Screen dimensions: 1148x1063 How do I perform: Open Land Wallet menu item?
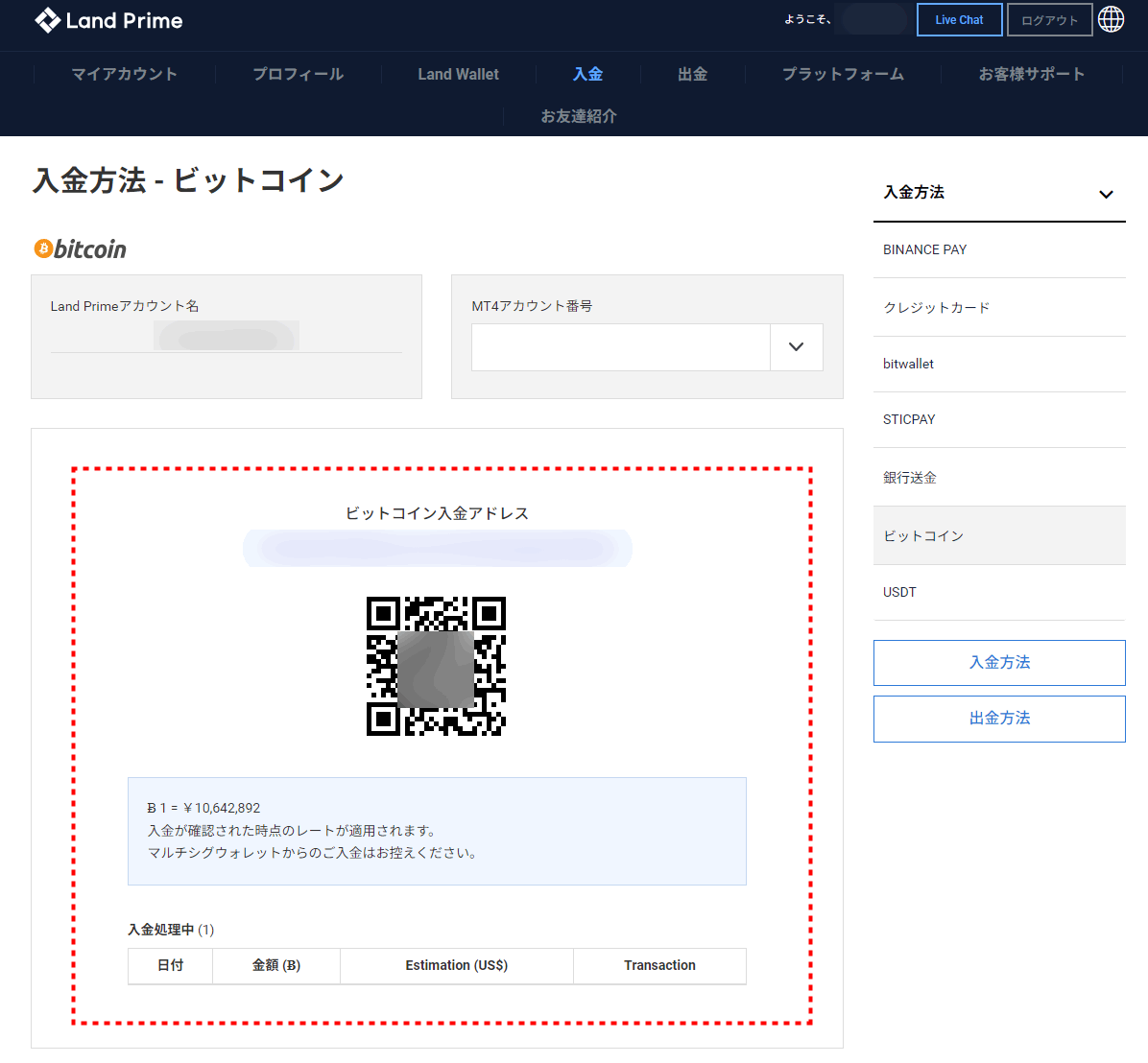pos(458,74)
